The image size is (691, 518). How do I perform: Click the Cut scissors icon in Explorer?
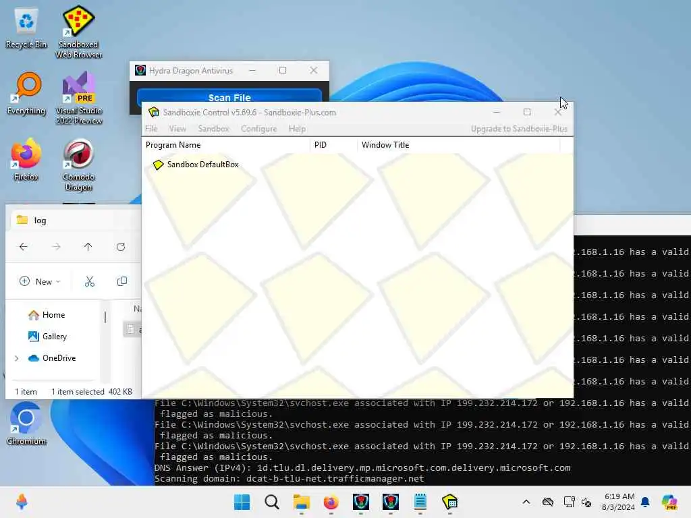click(x=90, y=281)
